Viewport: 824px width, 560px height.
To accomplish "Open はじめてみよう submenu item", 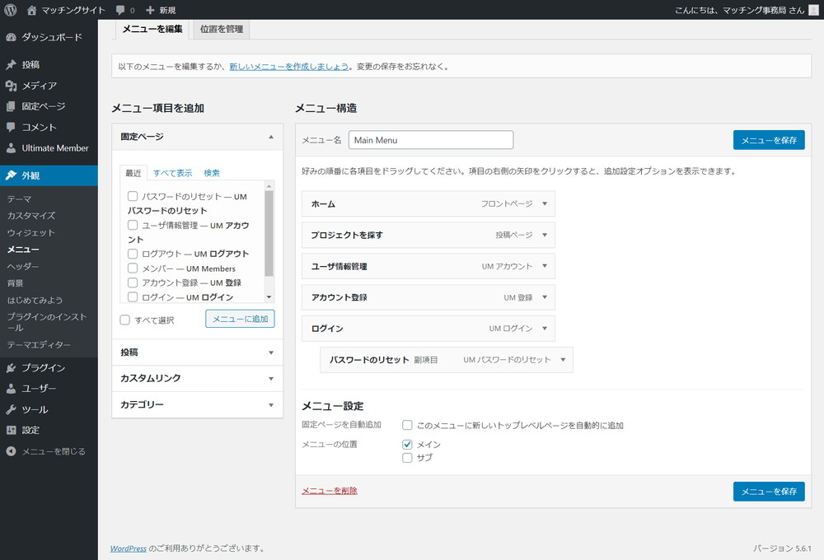I will coord(35,300).
